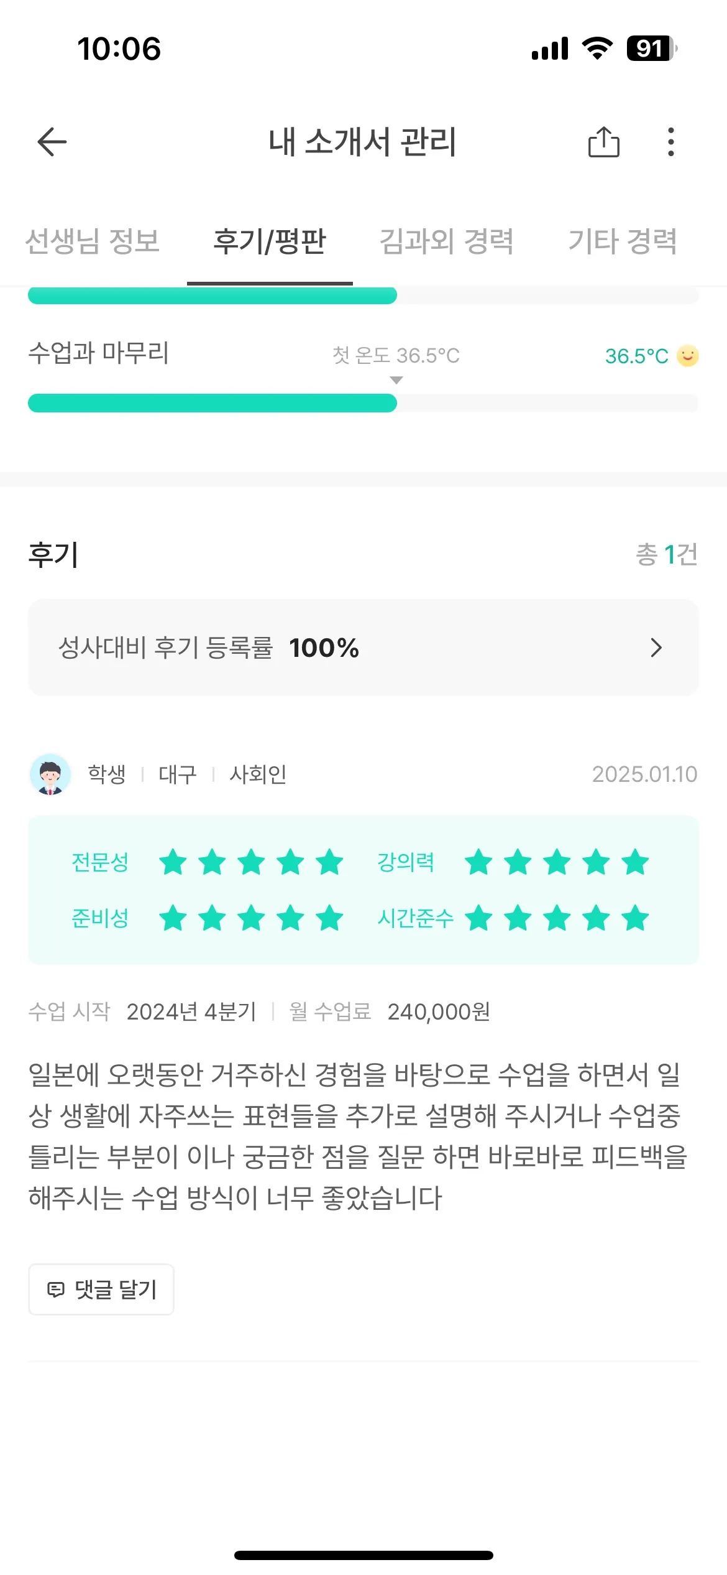This screenshot has width=727, height=1575.
Task: Tap the student avatar icon
Action: pyautogui.click(x=50, y=774)
